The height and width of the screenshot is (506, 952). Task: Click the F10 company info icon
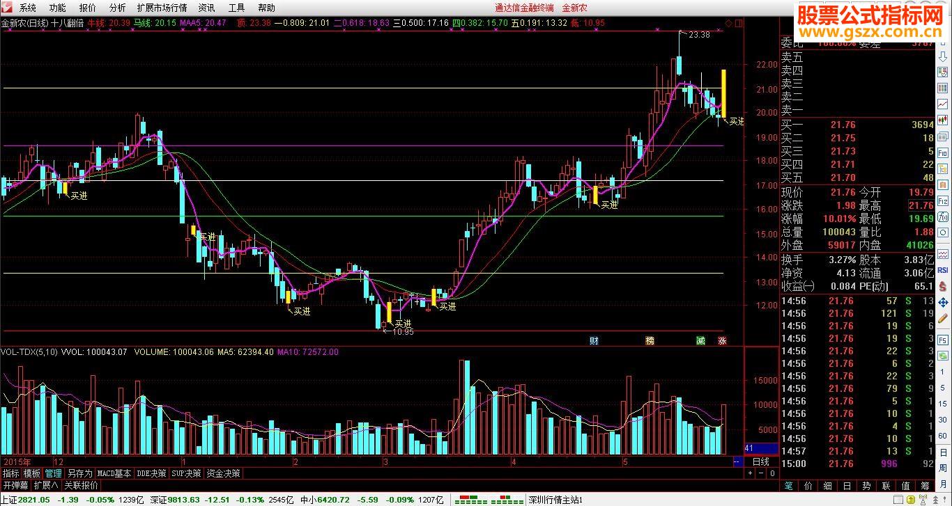pos(943,152)
